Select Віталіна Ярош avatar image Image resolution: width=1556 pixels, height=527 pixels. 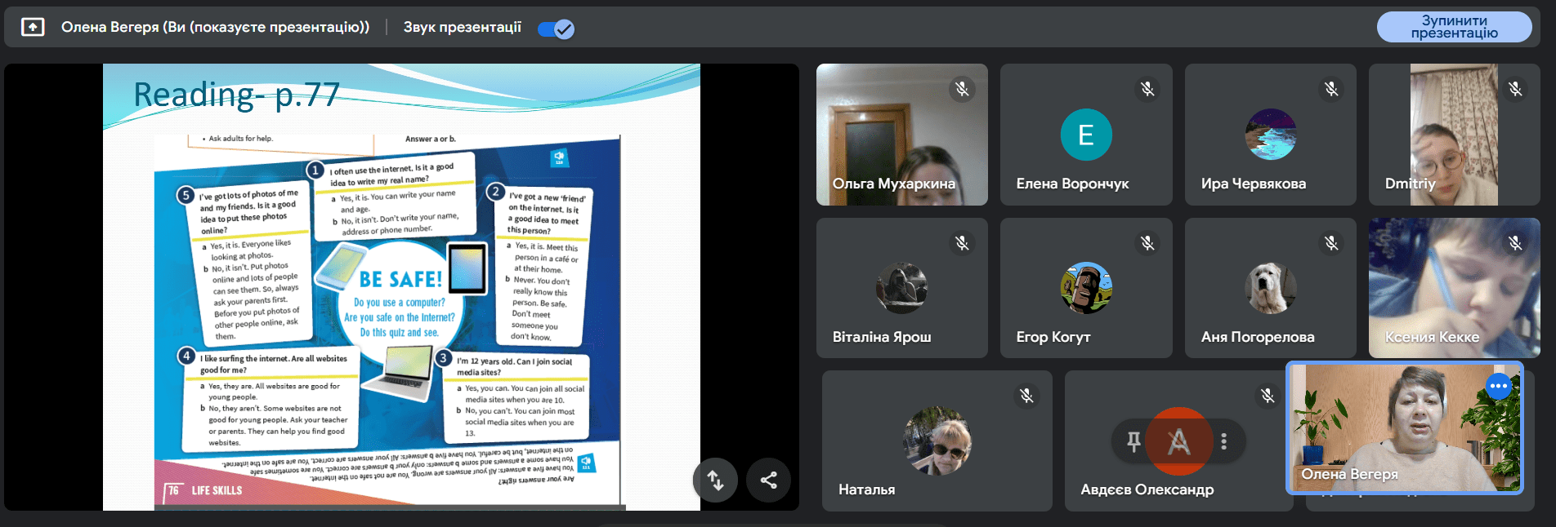pos(902,288)
